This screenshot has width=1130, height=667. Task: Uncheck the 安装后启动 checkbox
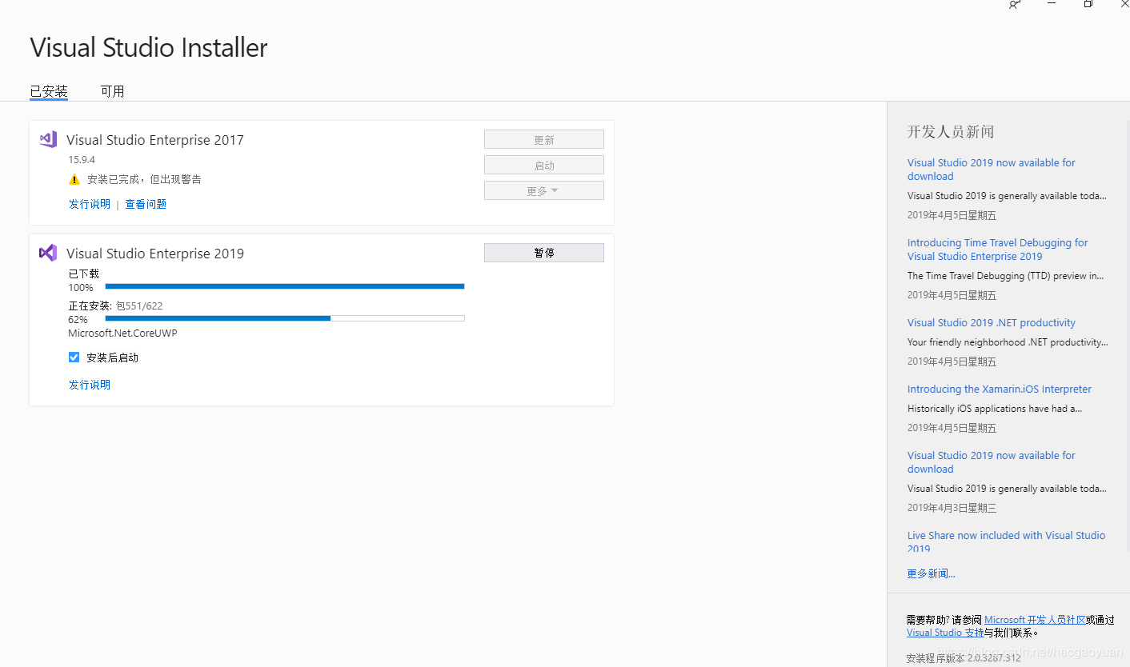click(74, 357)
